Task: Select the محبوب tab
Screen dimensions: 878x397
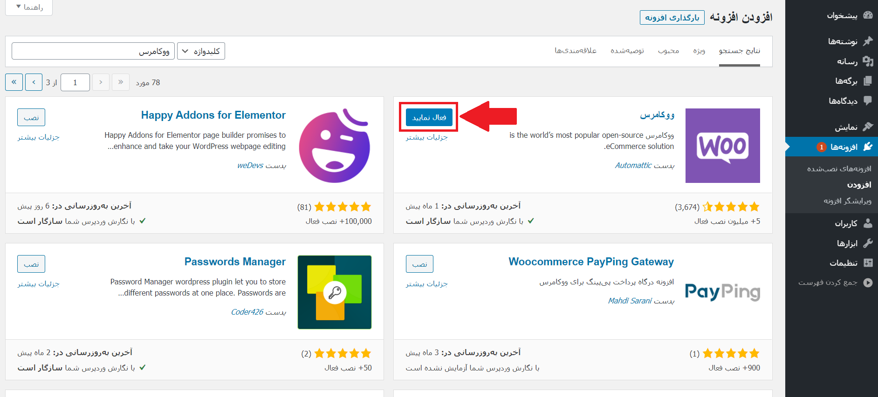Action: point(668,51)
